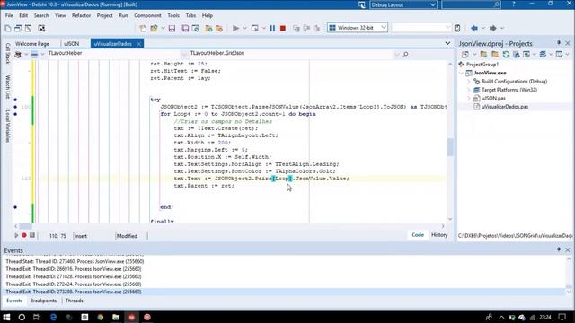Pause the running program

[272, 28]
